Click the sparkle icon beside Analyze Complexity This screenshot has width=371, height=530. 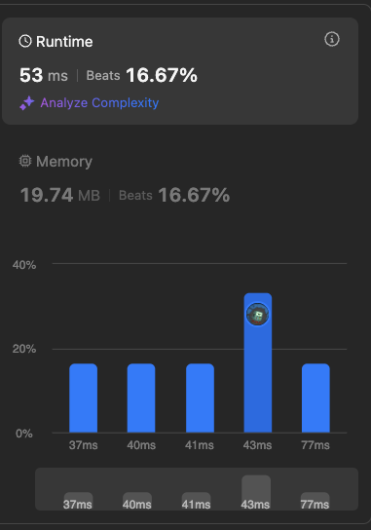click(27, 103)
